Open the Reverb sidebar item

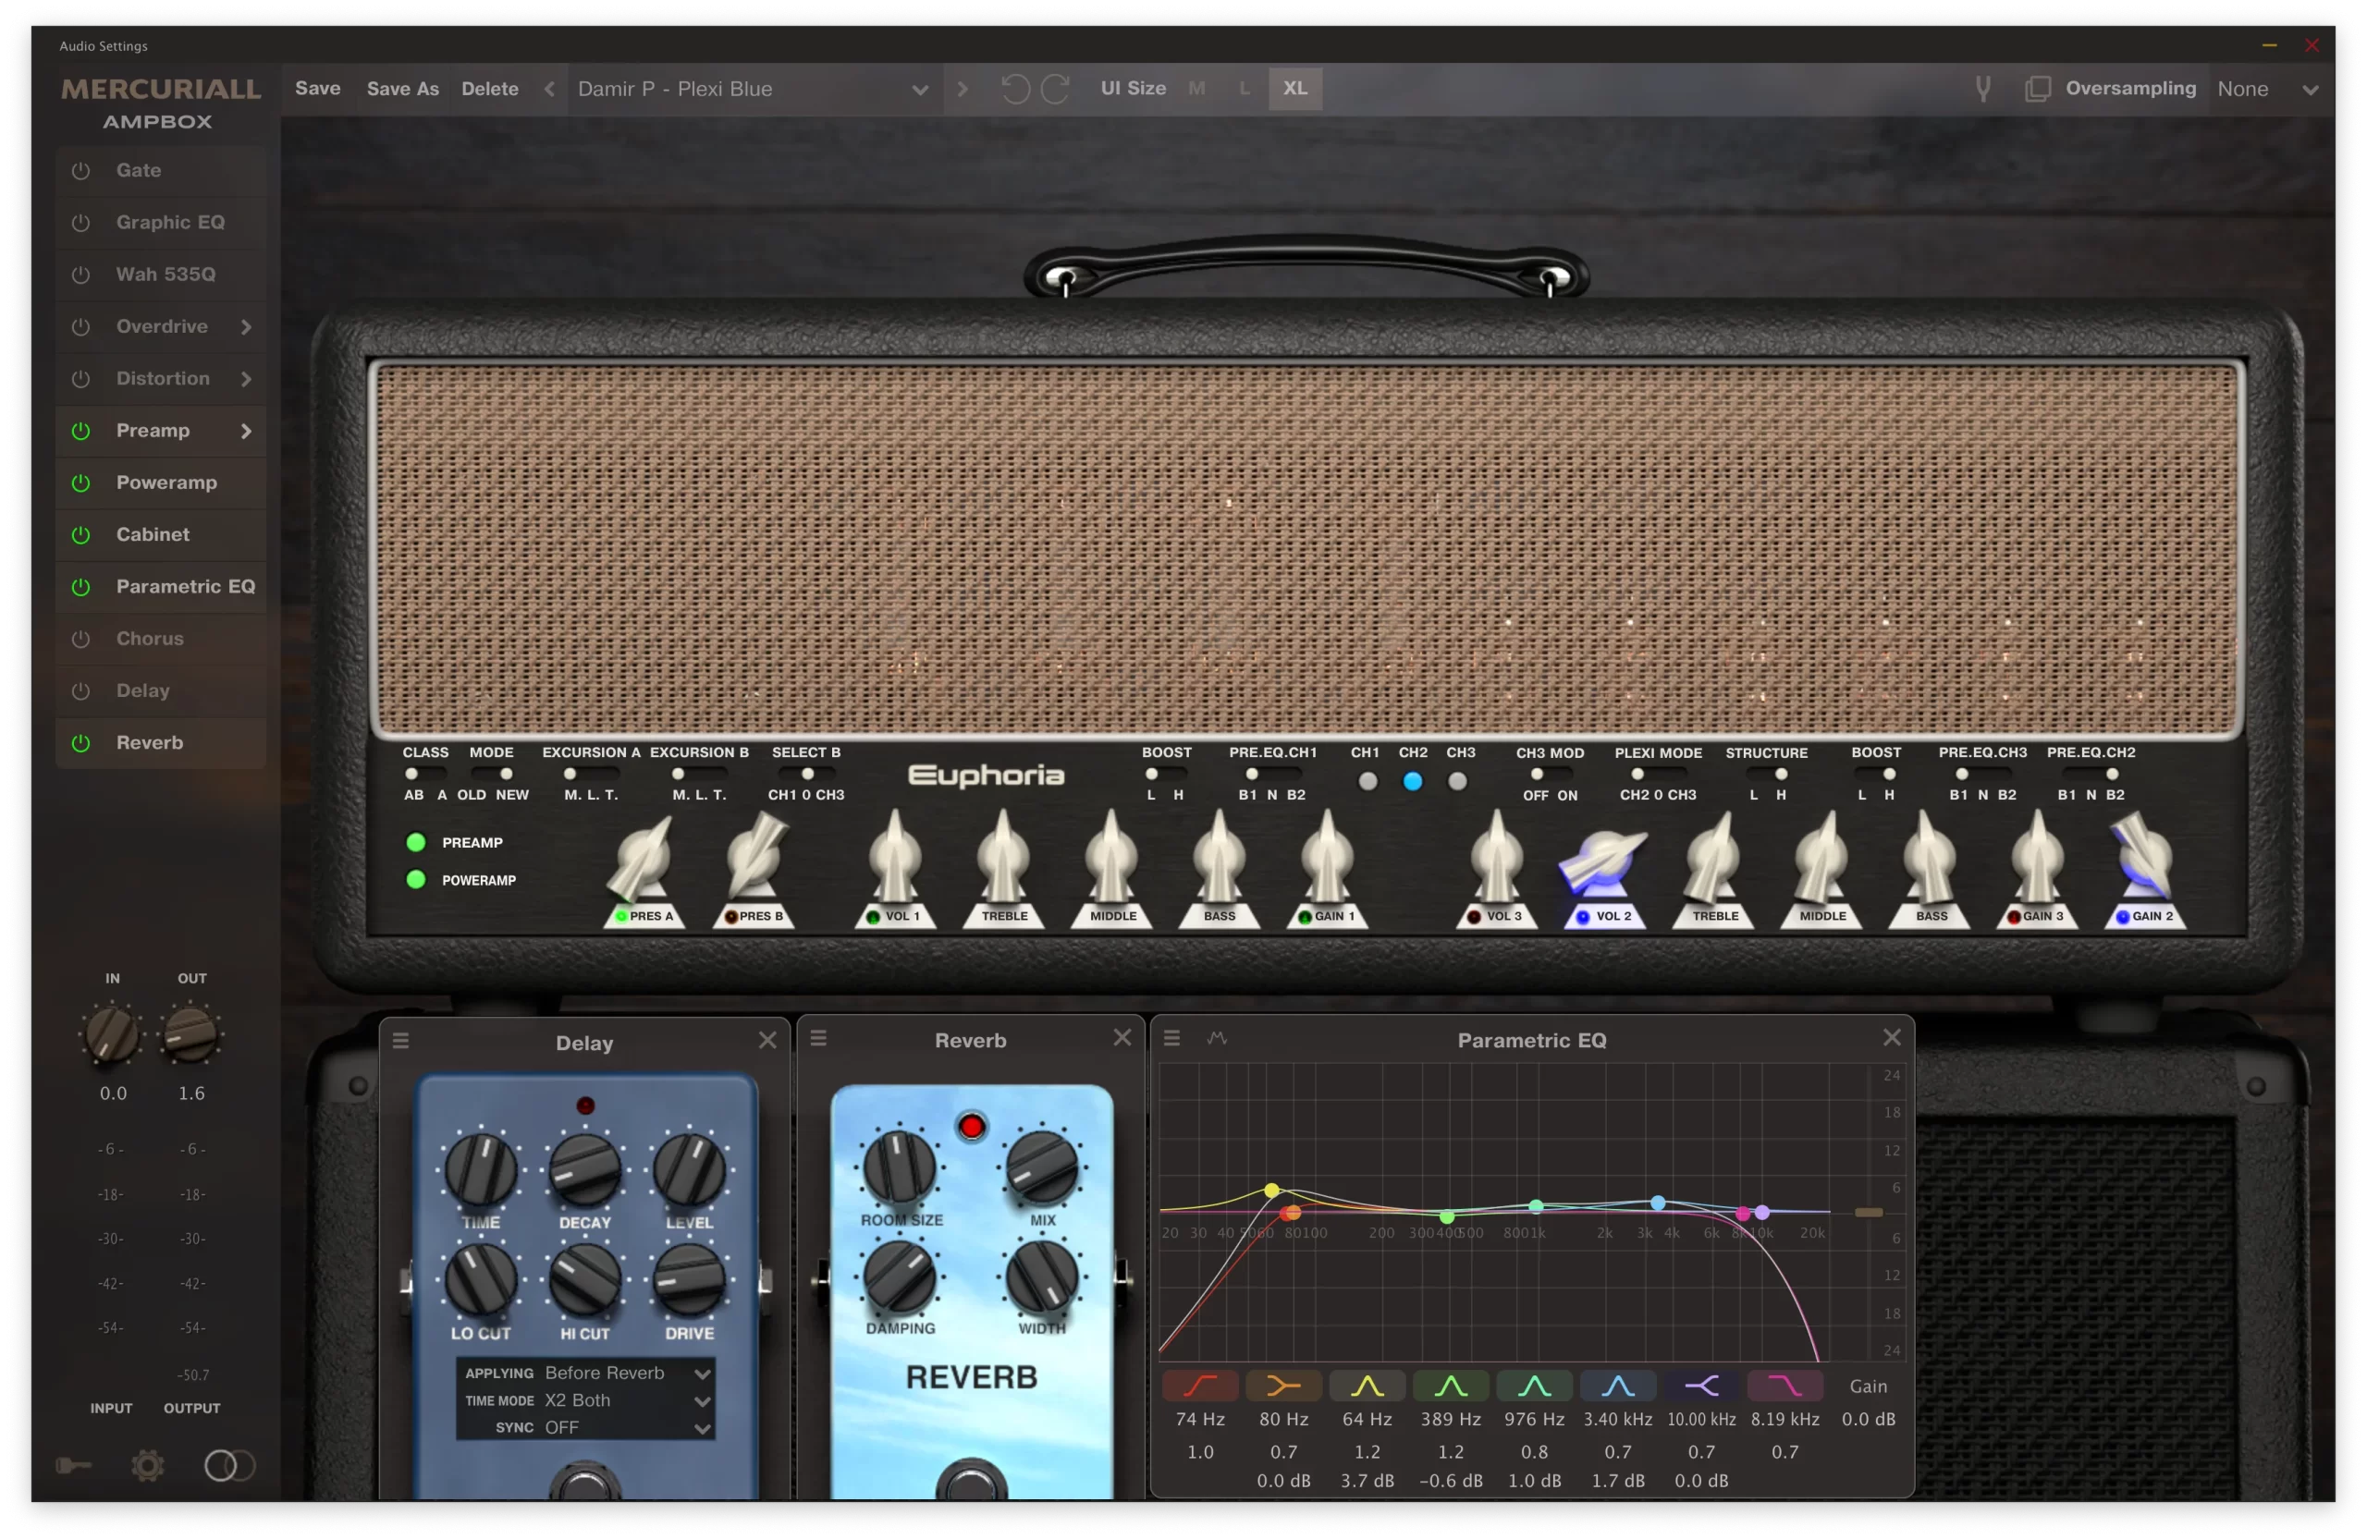tap(161, 744)
